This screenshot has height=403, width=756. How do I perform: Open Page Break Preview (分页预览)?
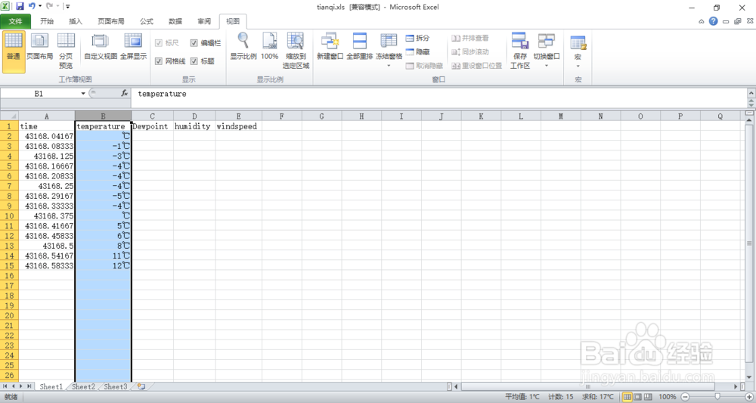[66, 51]
